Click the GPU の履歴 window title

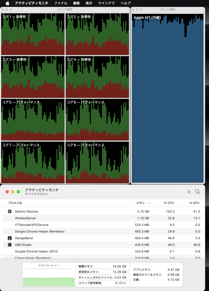tap(167, 9)
